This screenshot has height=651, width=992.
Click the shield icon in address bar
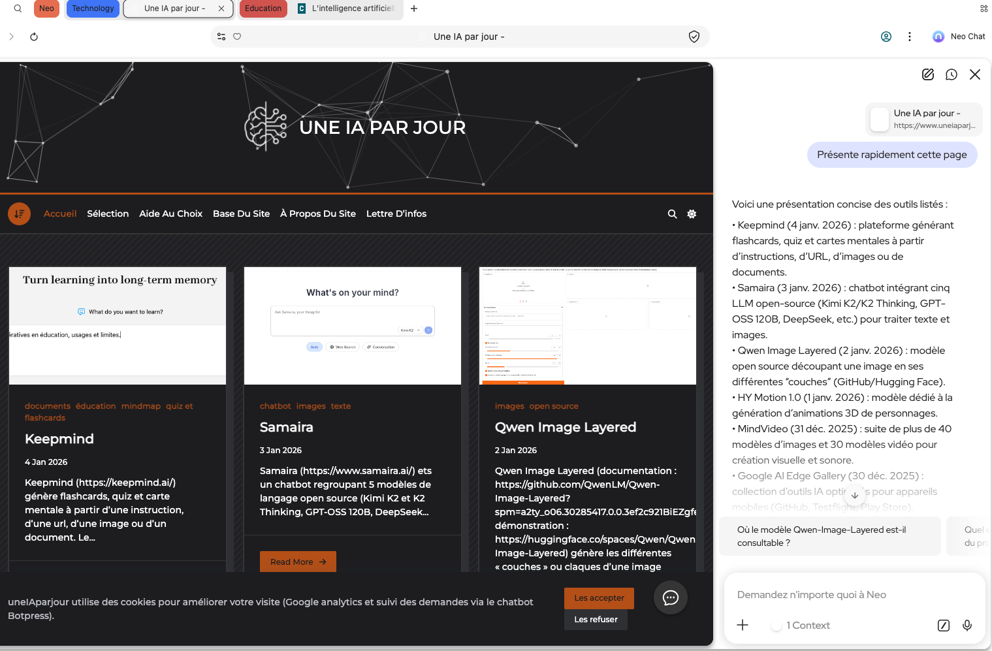tap(694, 37)
